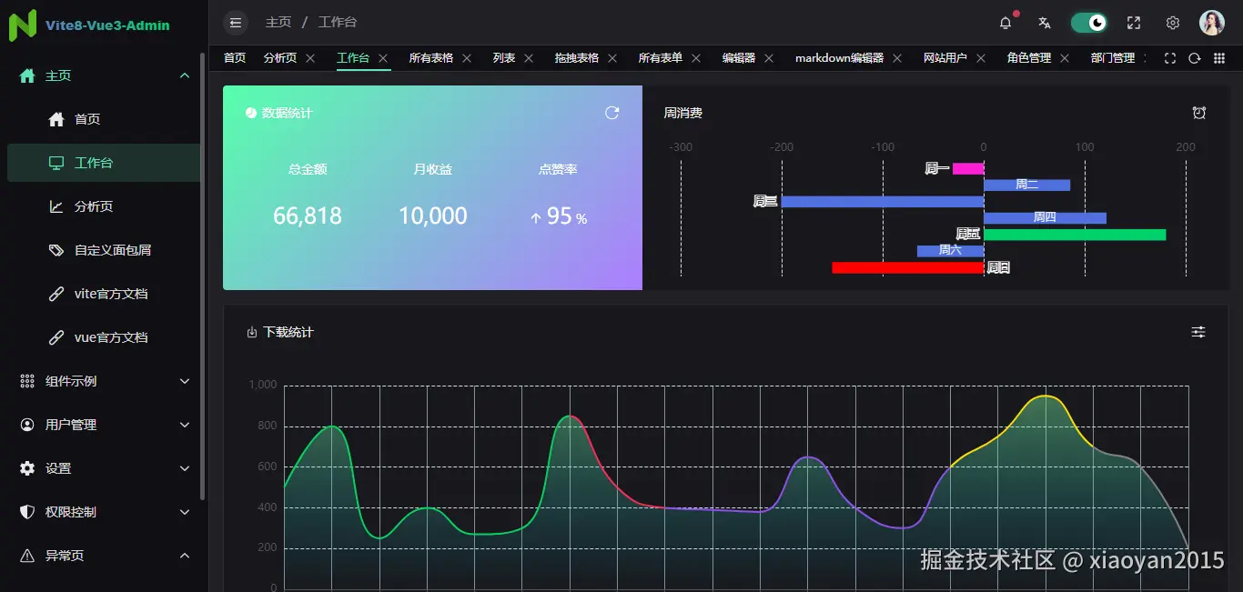
Task: Close the markdown编辑器 tab
Action: 897,58
